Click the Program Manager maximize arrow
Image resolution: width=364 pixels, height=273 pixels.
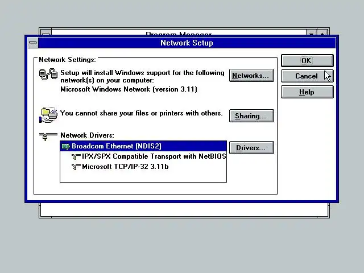point(322,32)
